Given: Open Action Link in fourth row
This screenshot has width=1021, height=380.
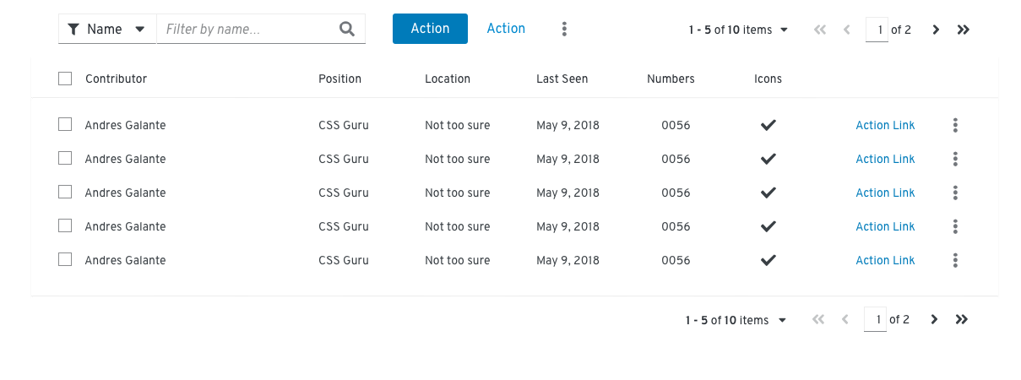Looking at the screenshot, I should pos(885,226).
